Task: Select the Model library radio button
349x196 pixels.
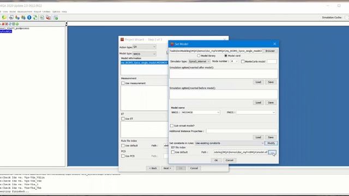Action: tap(198, 56)
